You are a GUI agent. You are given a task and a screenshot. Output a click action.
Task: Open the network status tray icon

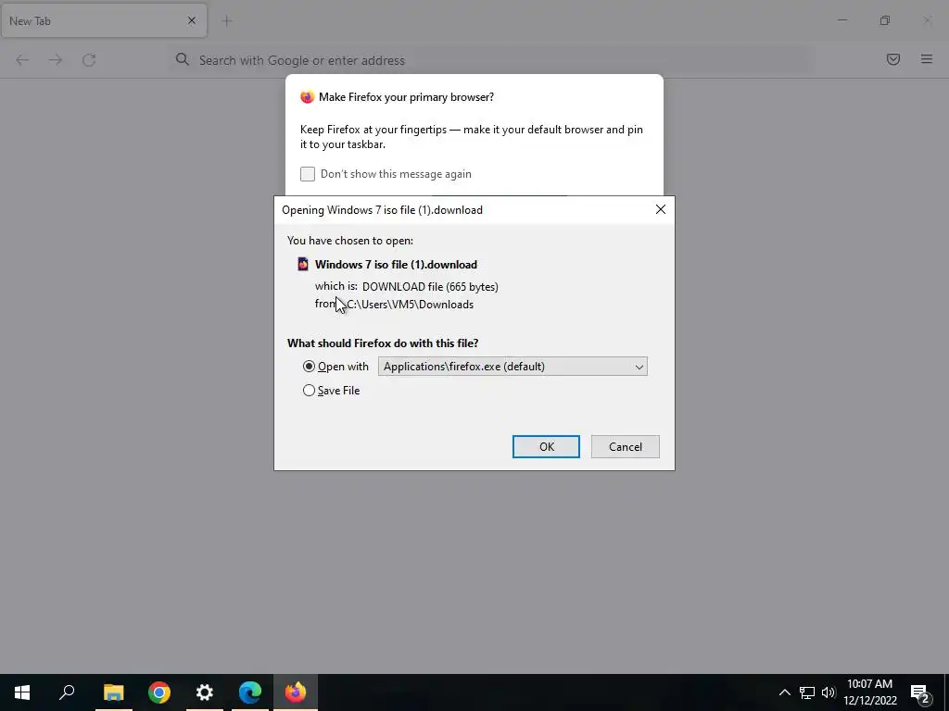807,692
